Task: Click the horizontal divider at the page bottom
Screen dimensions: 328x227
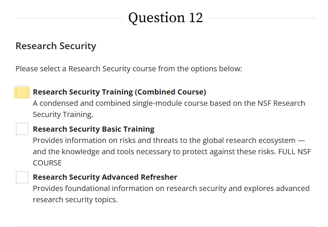Action: 165,227
